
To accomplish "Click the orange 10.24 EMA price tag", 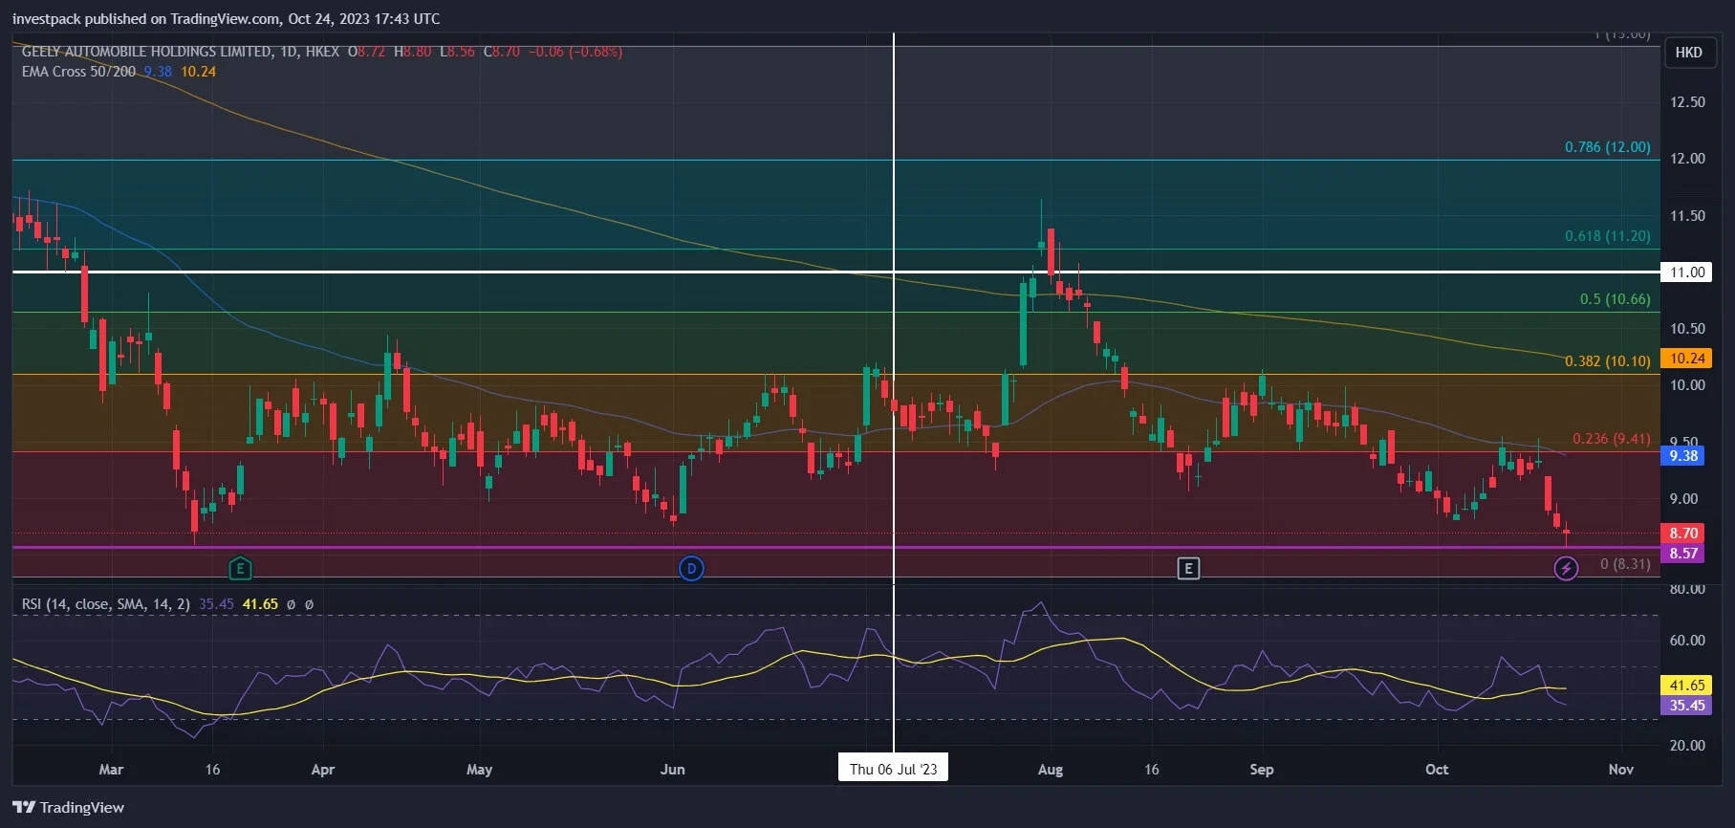I will [1687, 359].
